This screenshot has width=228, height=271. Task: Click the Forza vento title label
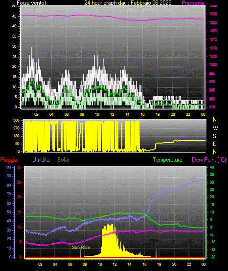pyautogui.click(x=31, y=3)
